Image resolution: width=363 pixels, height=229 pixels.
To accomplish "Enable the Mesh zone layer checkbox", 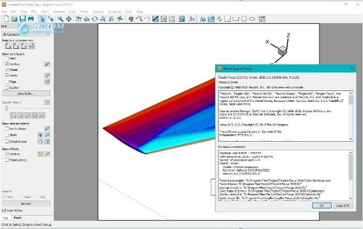I will [7, 58].
